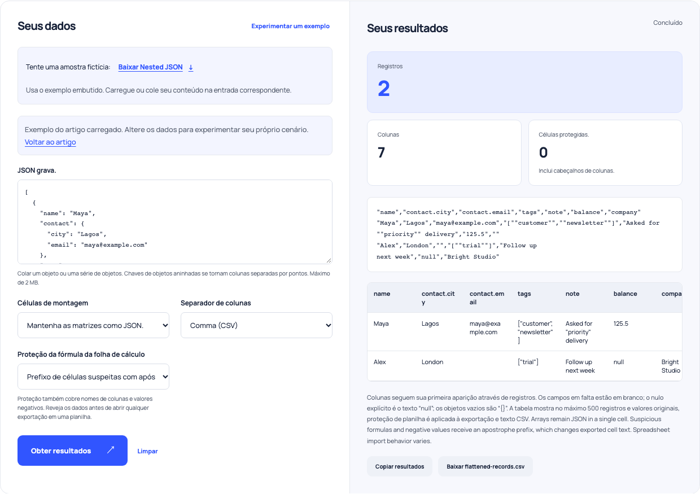
Task: Click the London cell in the table
Action: coord(439,366)
